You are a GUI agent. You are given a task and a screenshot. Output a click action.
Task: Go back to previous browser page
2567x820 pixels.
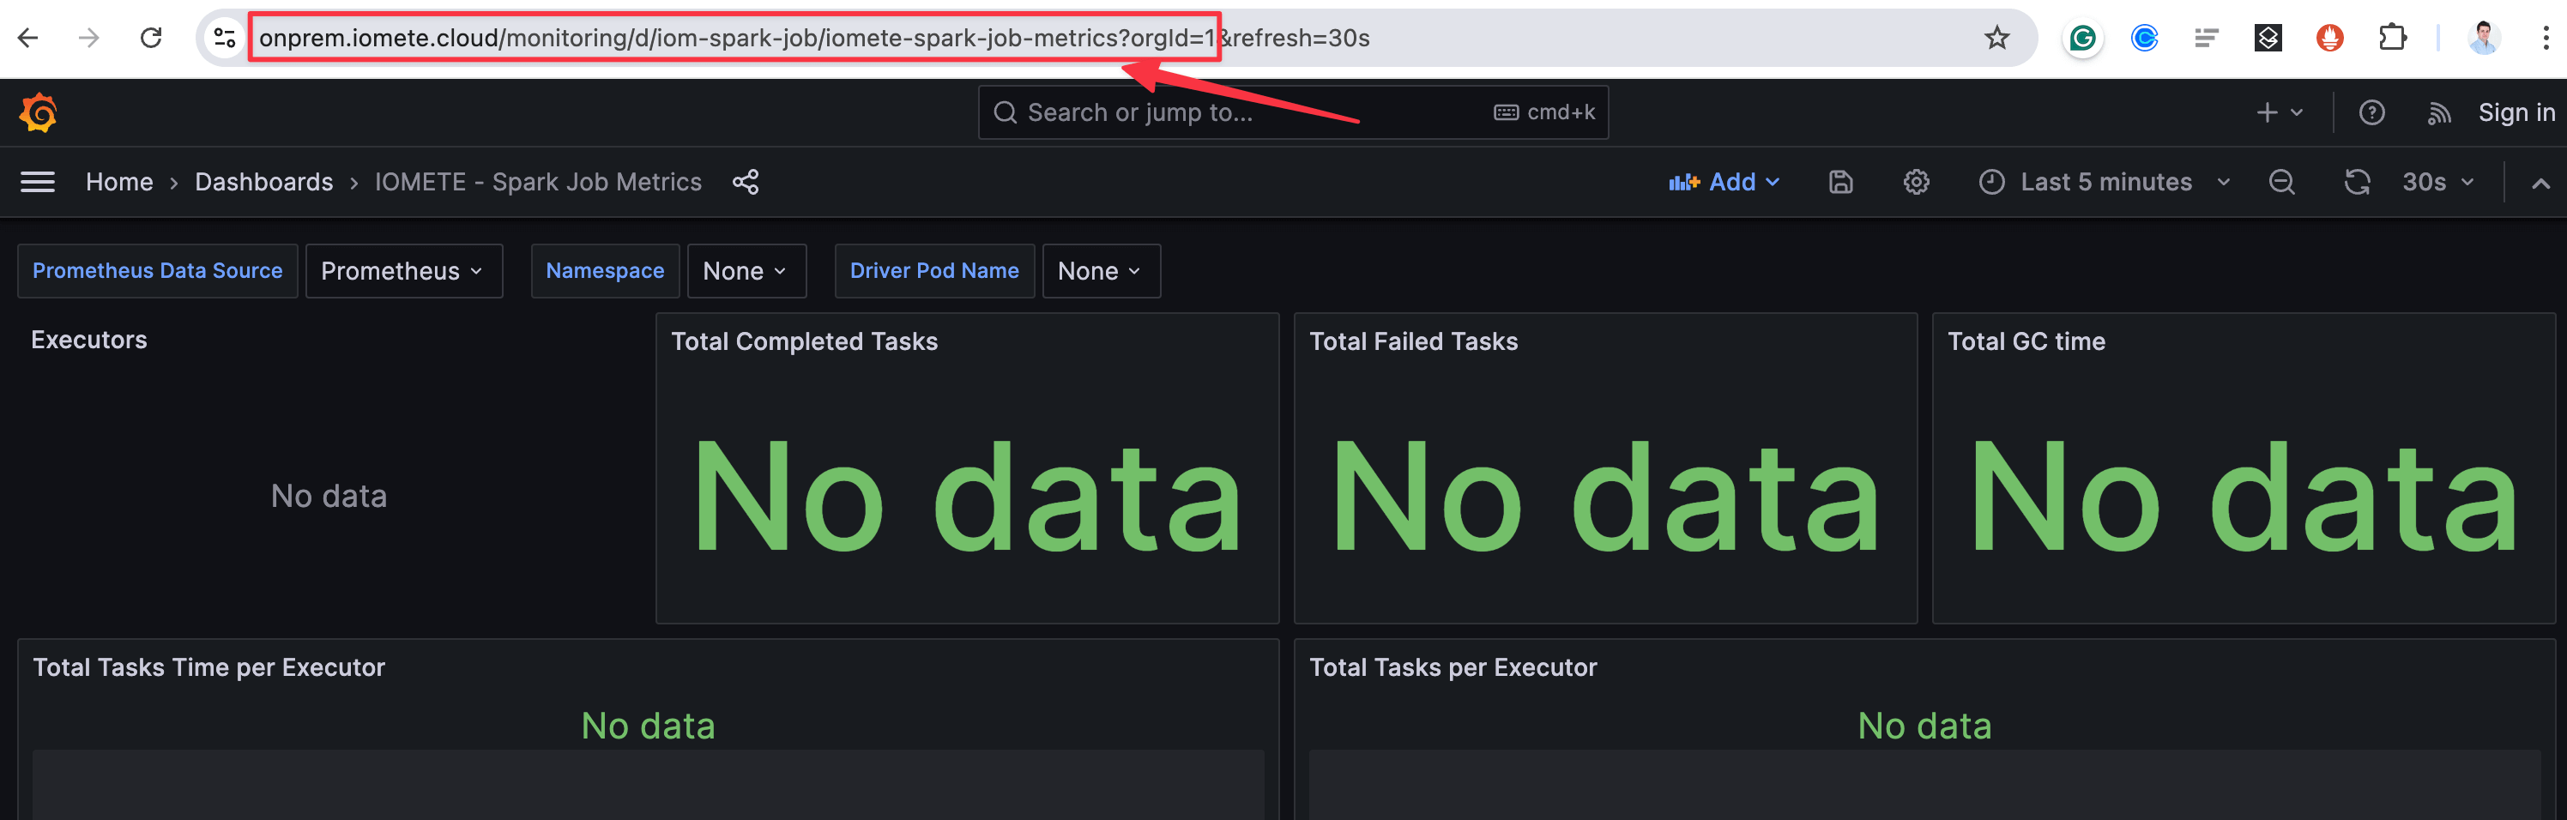28,38
